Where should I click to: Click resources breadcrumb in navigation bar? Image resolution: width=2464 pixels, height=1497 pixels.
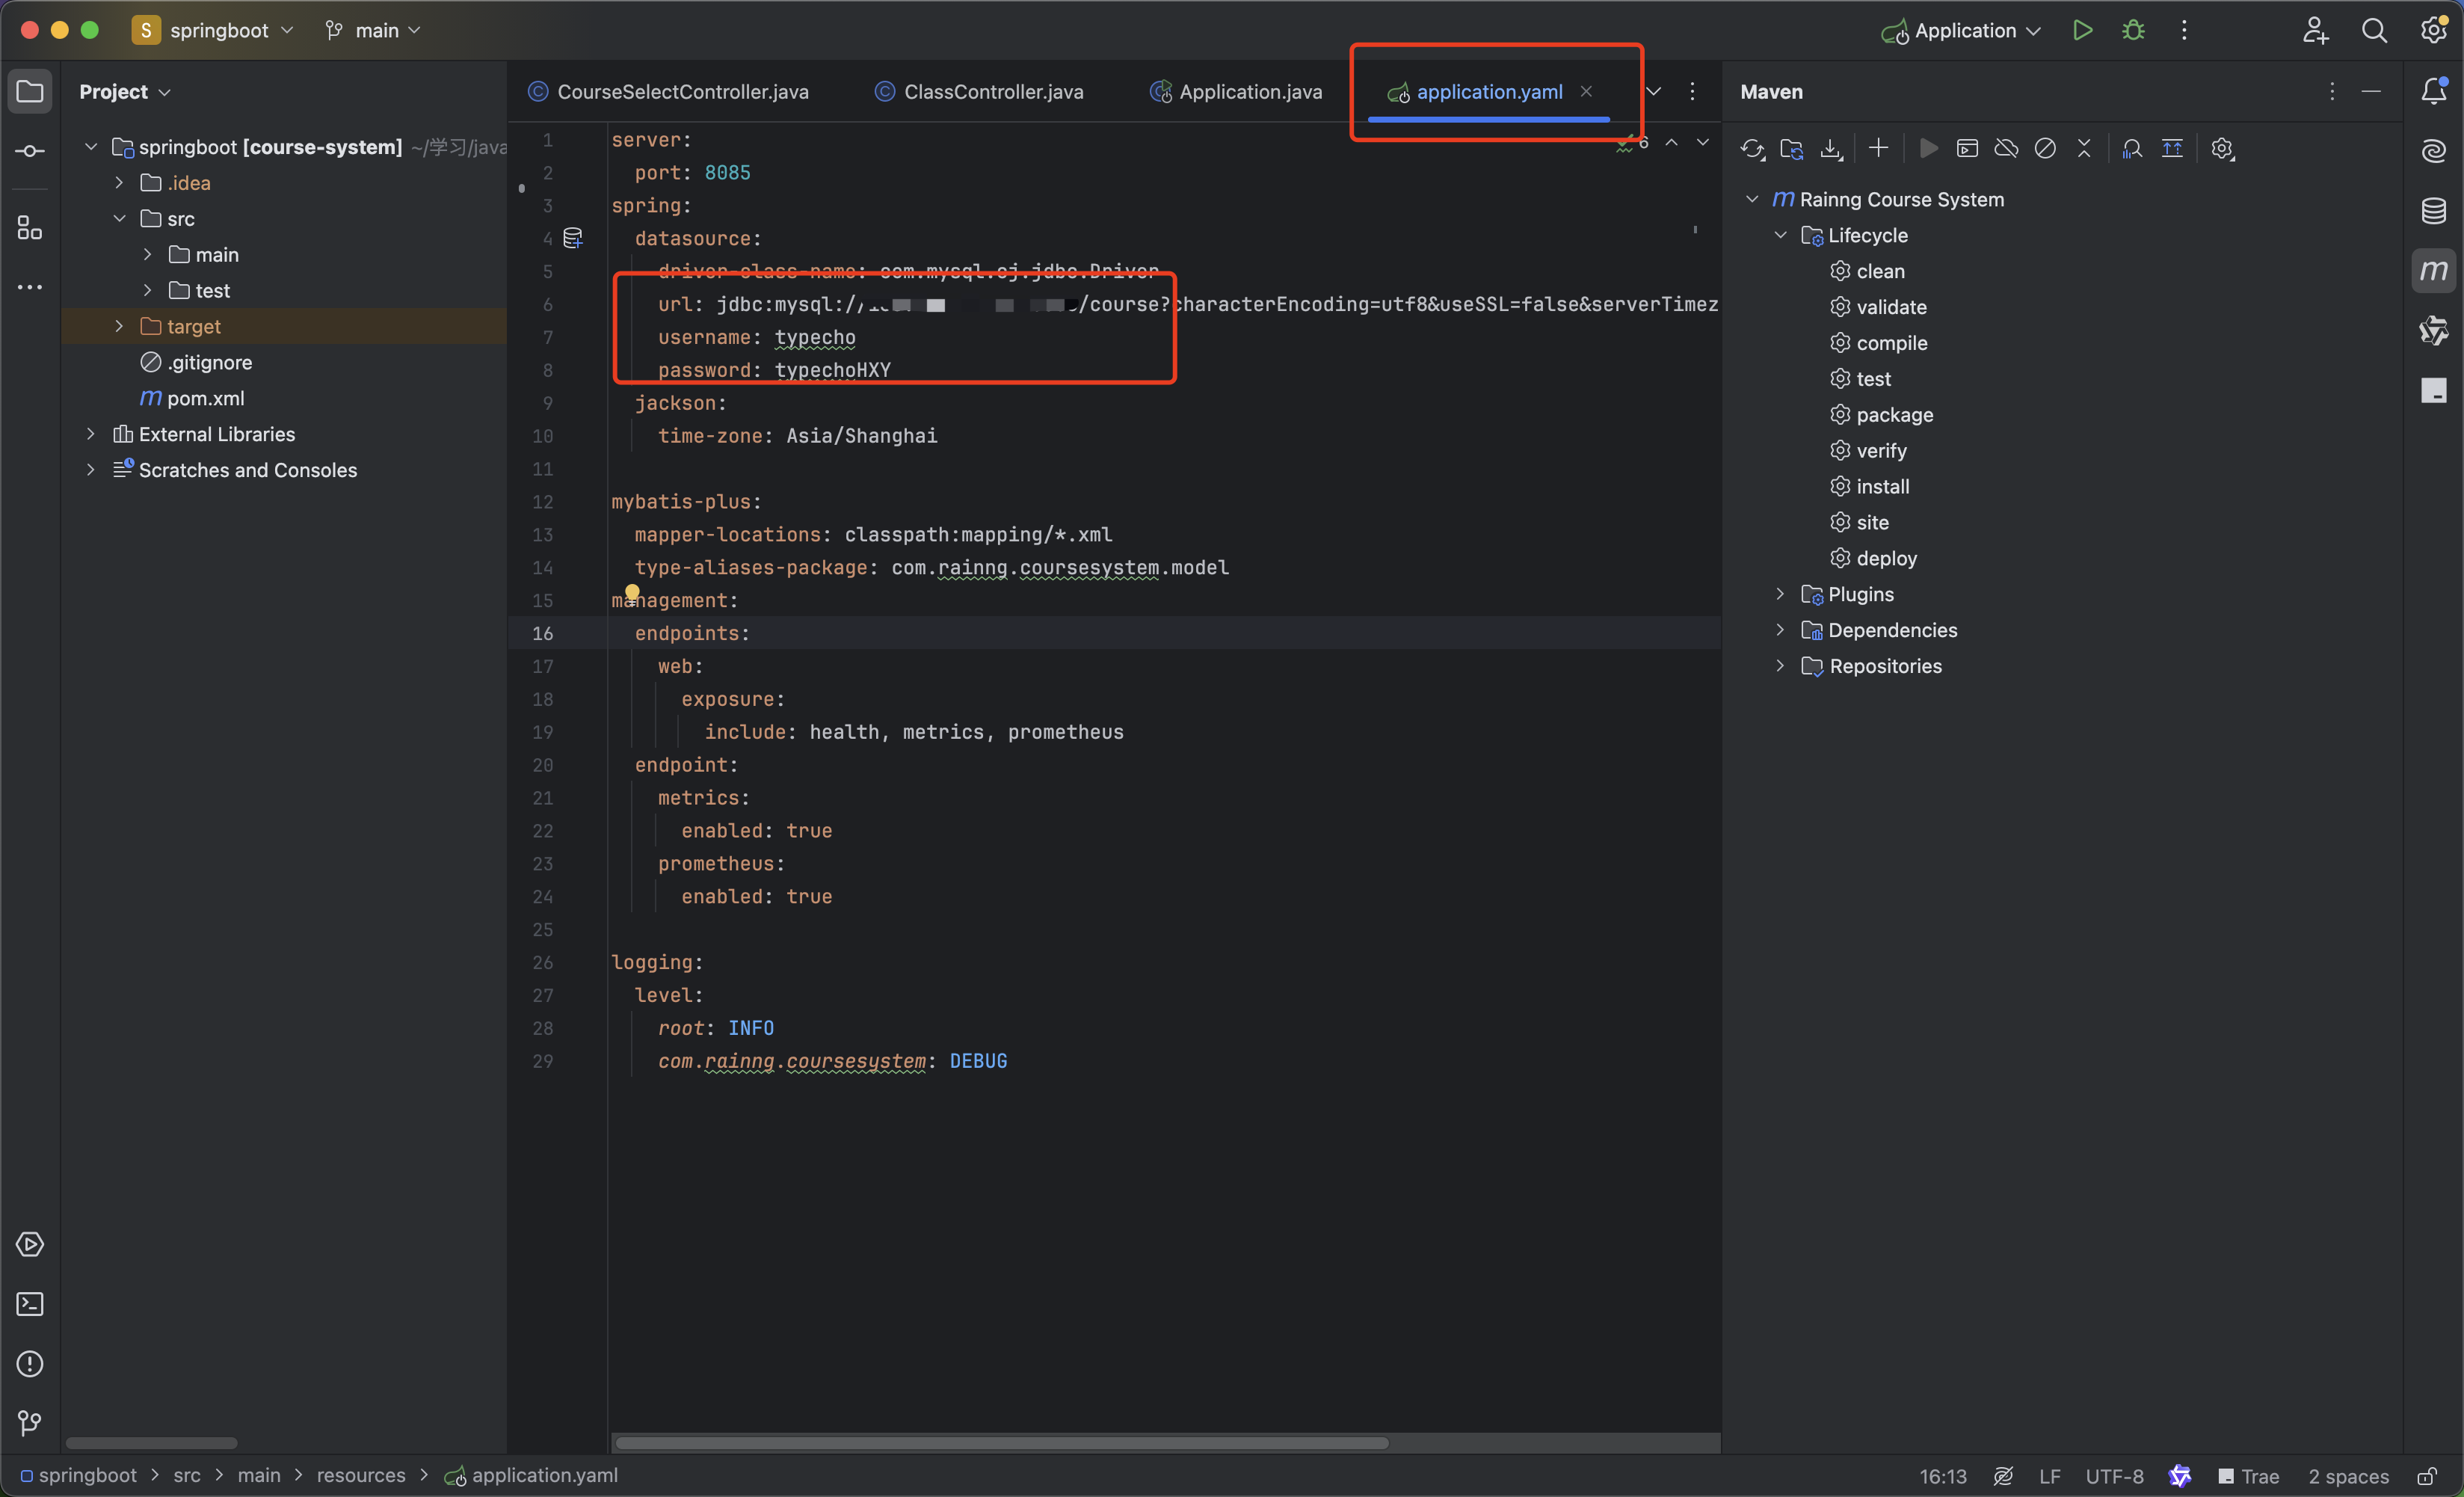(361, 1475)
